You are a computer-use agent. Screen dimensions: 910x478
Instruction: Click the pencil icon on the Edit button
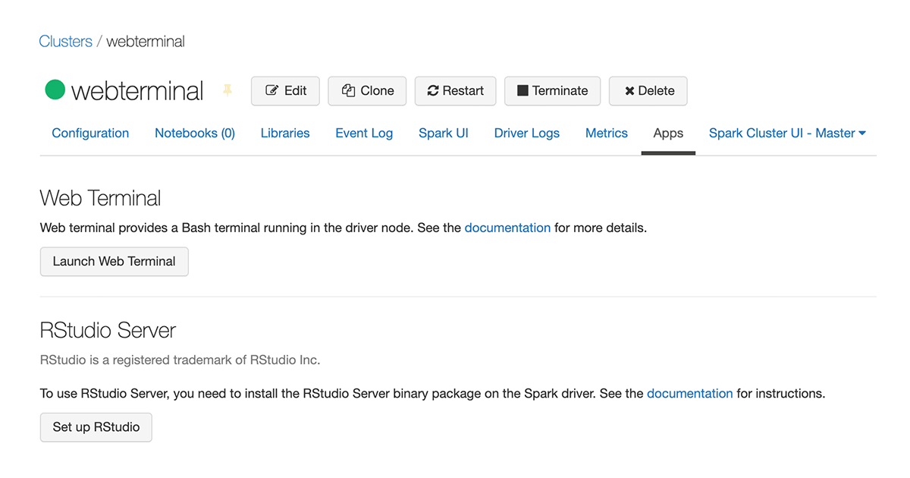(272, 90)
